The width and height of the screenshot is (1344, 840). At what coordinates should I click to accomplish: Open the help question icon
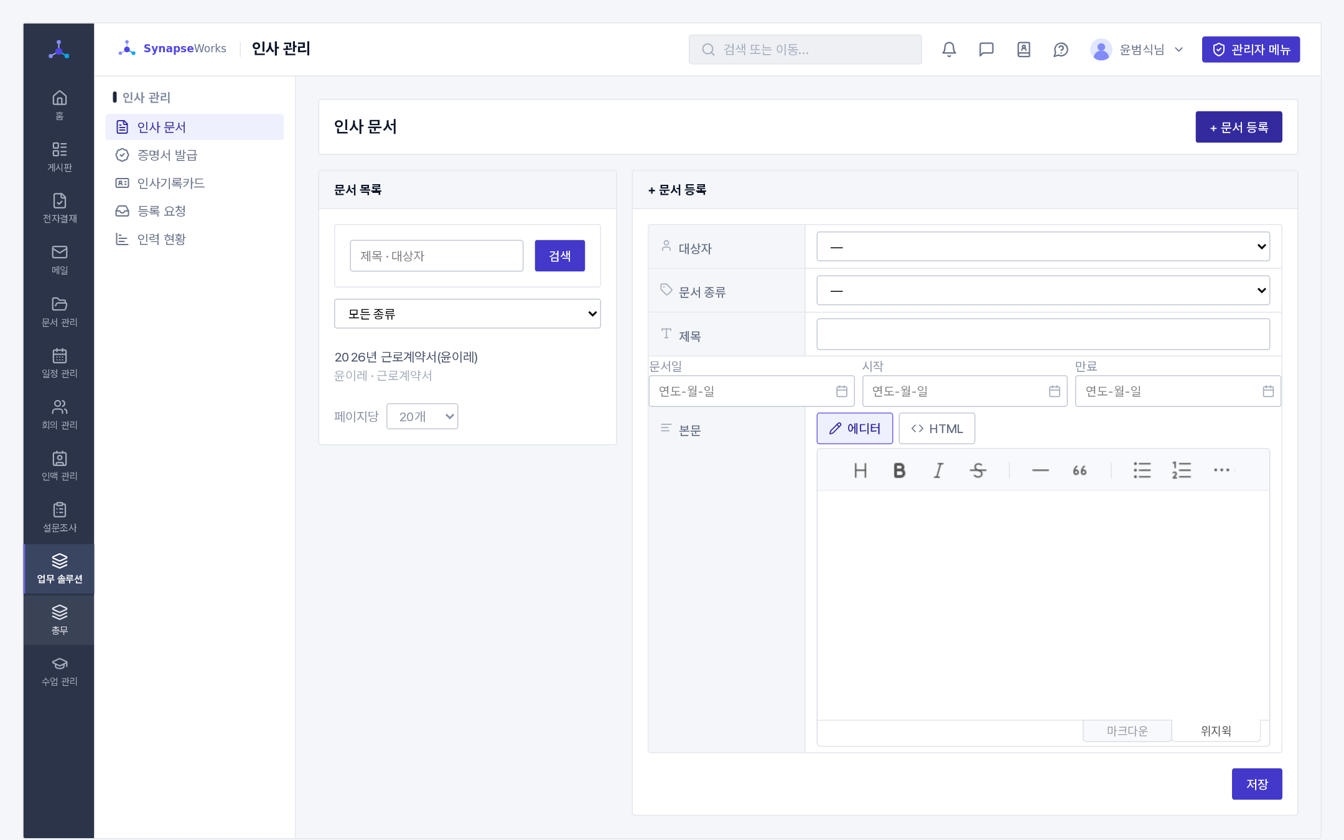coord(1061,50)
